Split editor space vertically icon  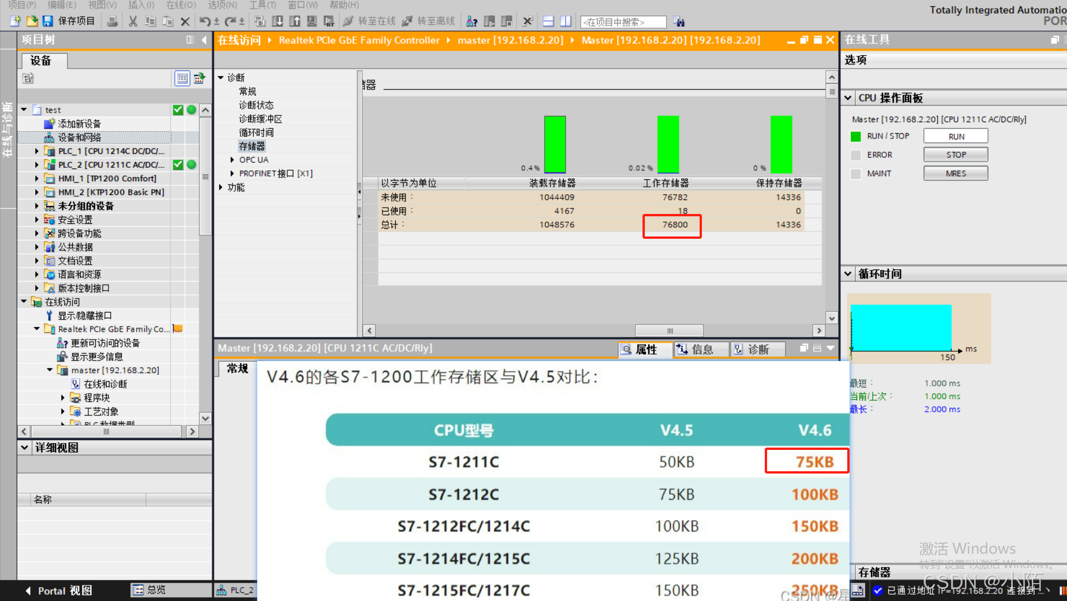566,21
